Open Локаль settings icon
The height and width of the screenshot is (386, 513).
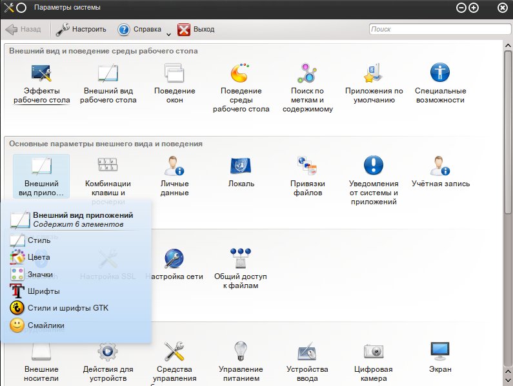(x=241, y=166)
